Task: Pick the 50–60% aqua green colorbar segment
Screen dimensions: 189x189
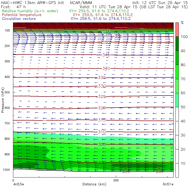Action: coord(177,100)
